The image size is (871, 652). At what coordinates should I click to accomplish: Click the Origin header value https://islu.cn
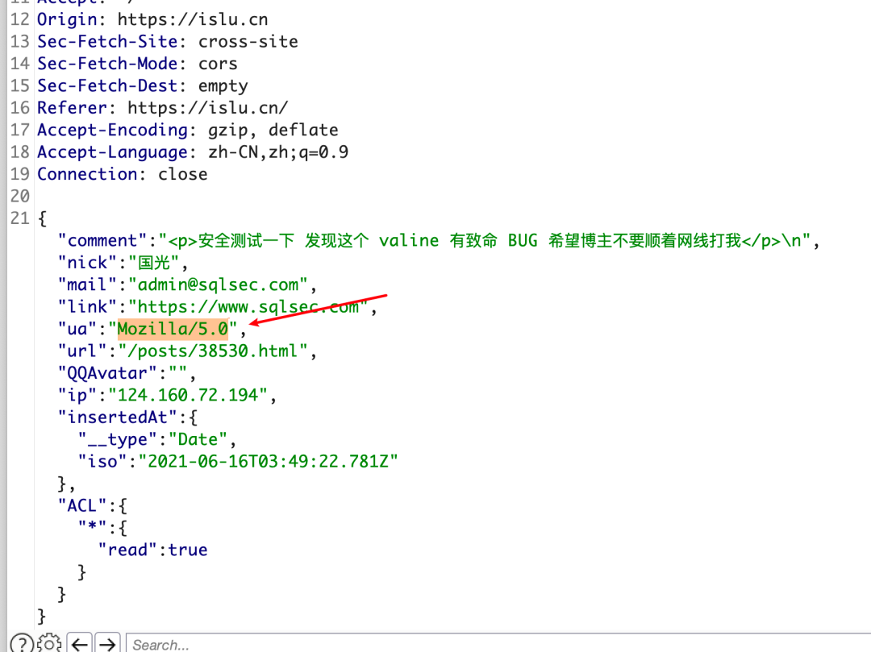click(x=193, y=19)
